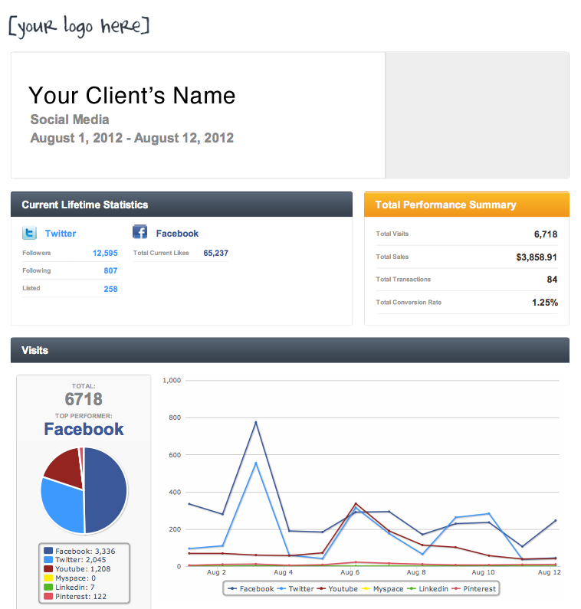Click the Twitter bird icon
Image resolution: width=581 pixels, height=609 pixels.
pos(30,233)
